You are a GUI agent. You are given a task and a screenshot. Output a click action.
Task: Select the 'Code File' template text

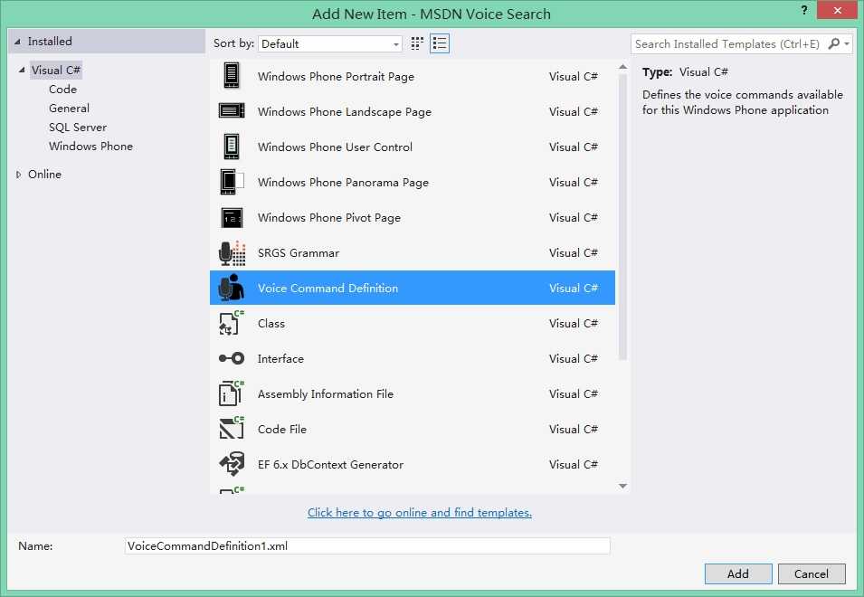point(281,429)
